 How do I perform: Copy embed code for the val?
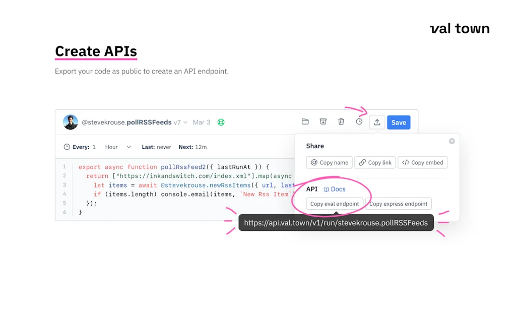pyautogui.click(x=423, y=162)
